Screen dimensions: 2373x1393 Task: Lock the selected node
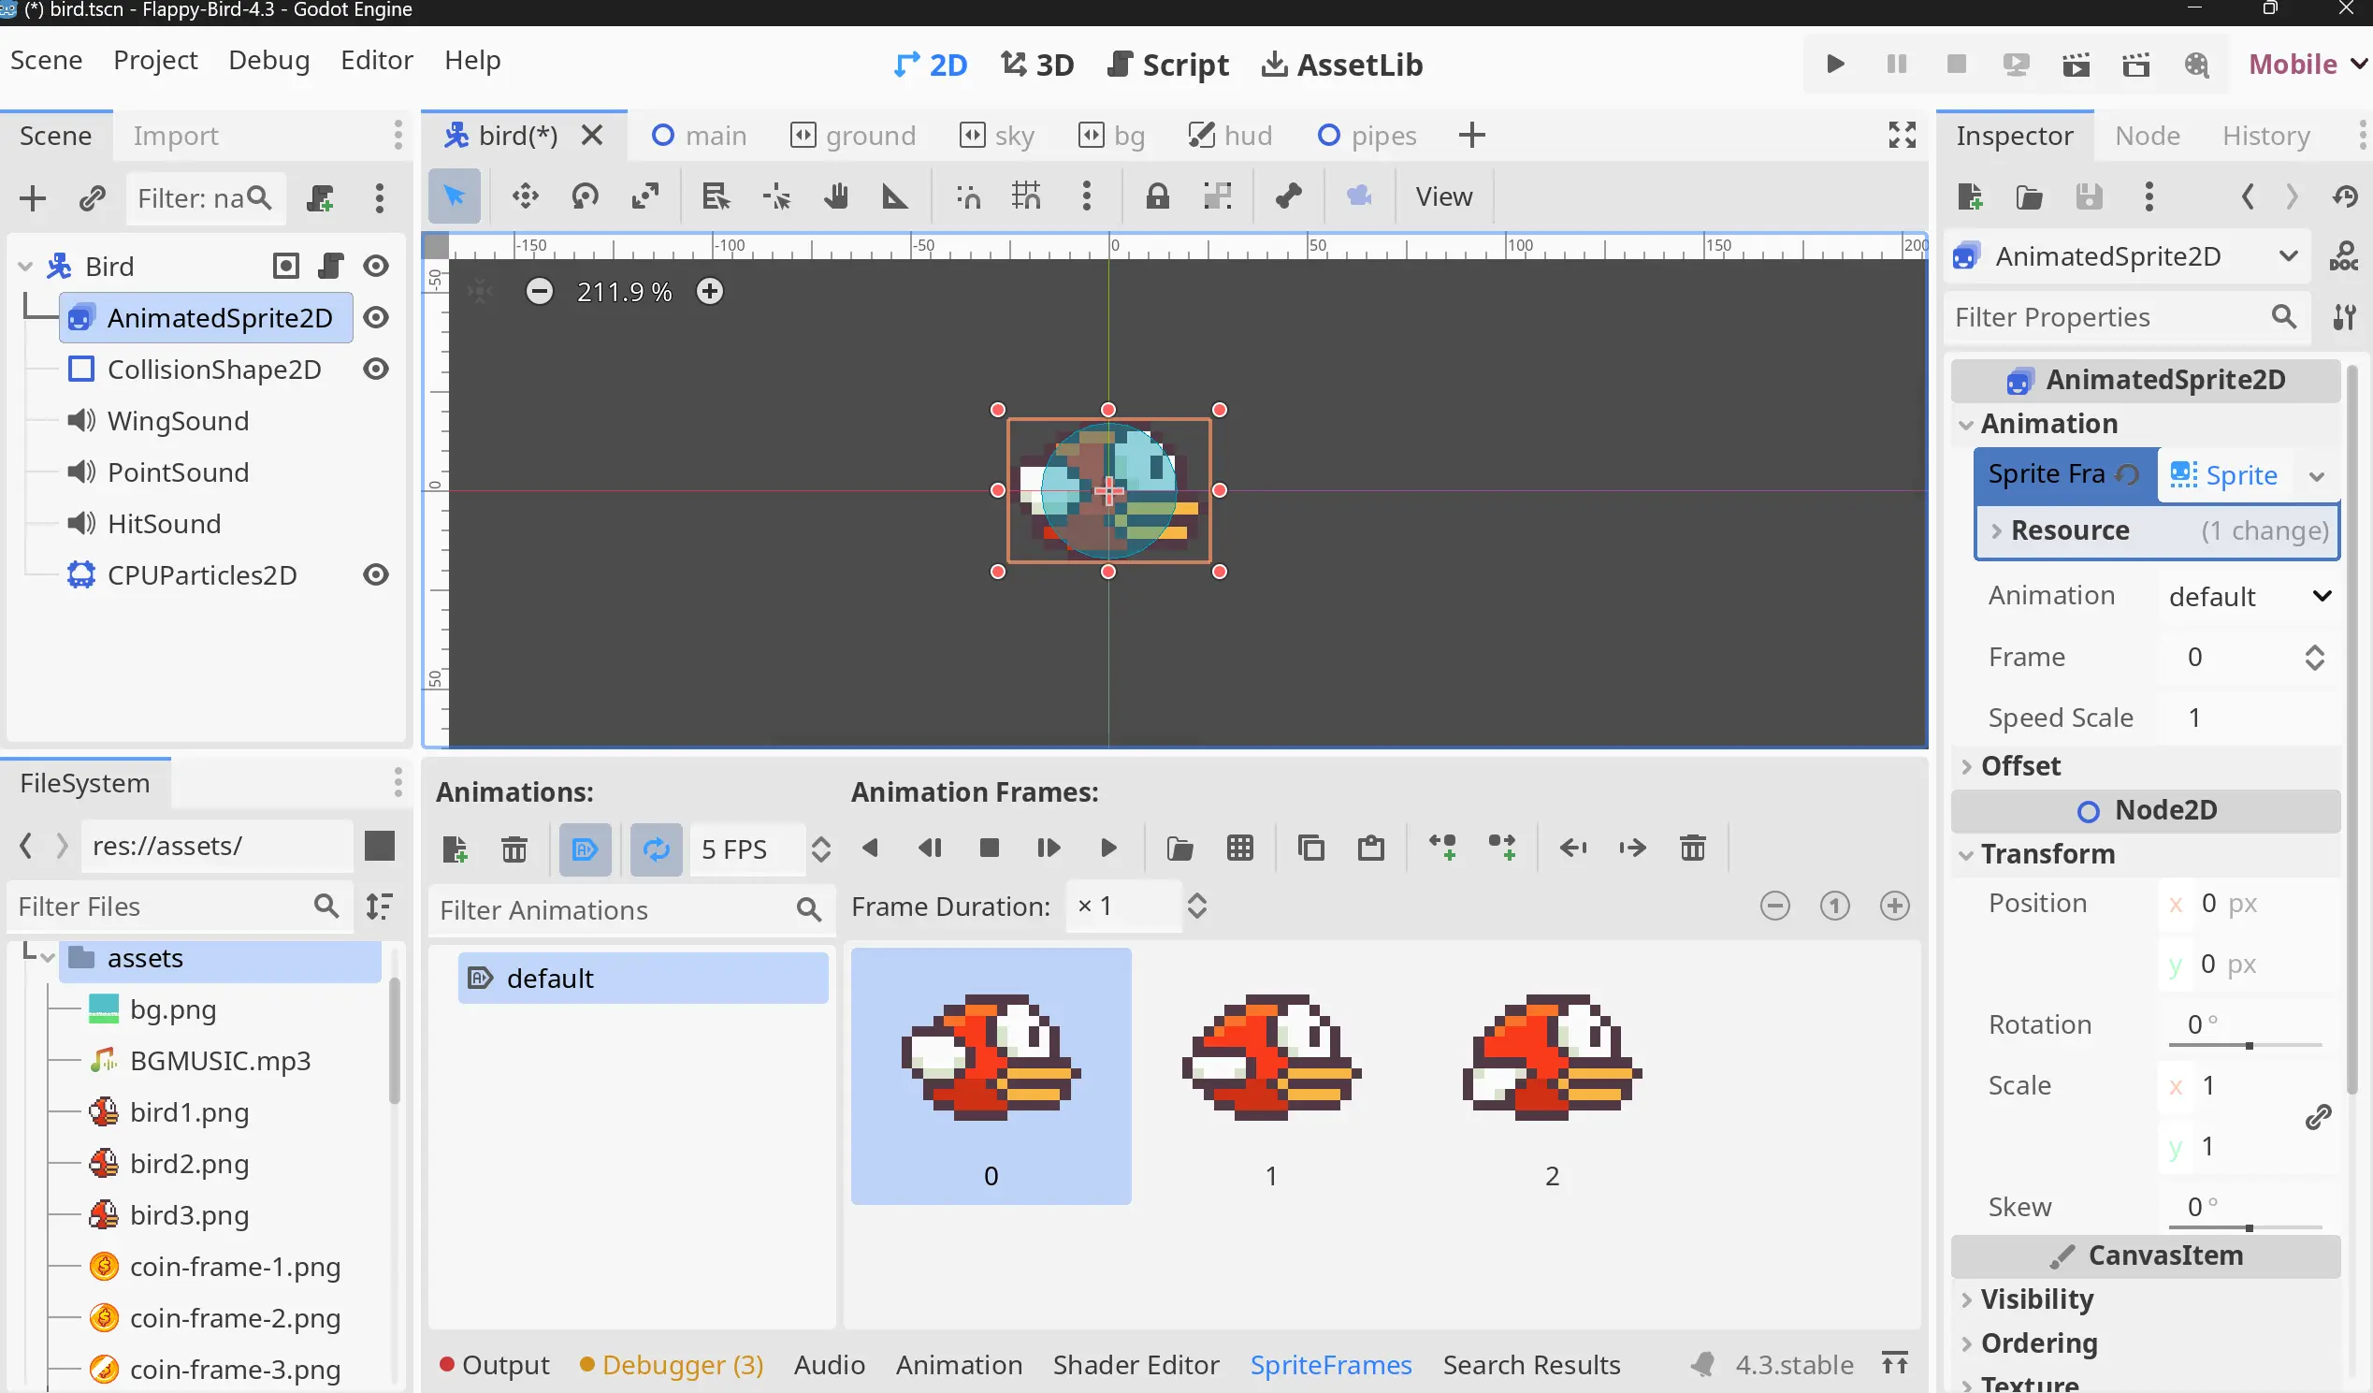(x=1157, y=196)
